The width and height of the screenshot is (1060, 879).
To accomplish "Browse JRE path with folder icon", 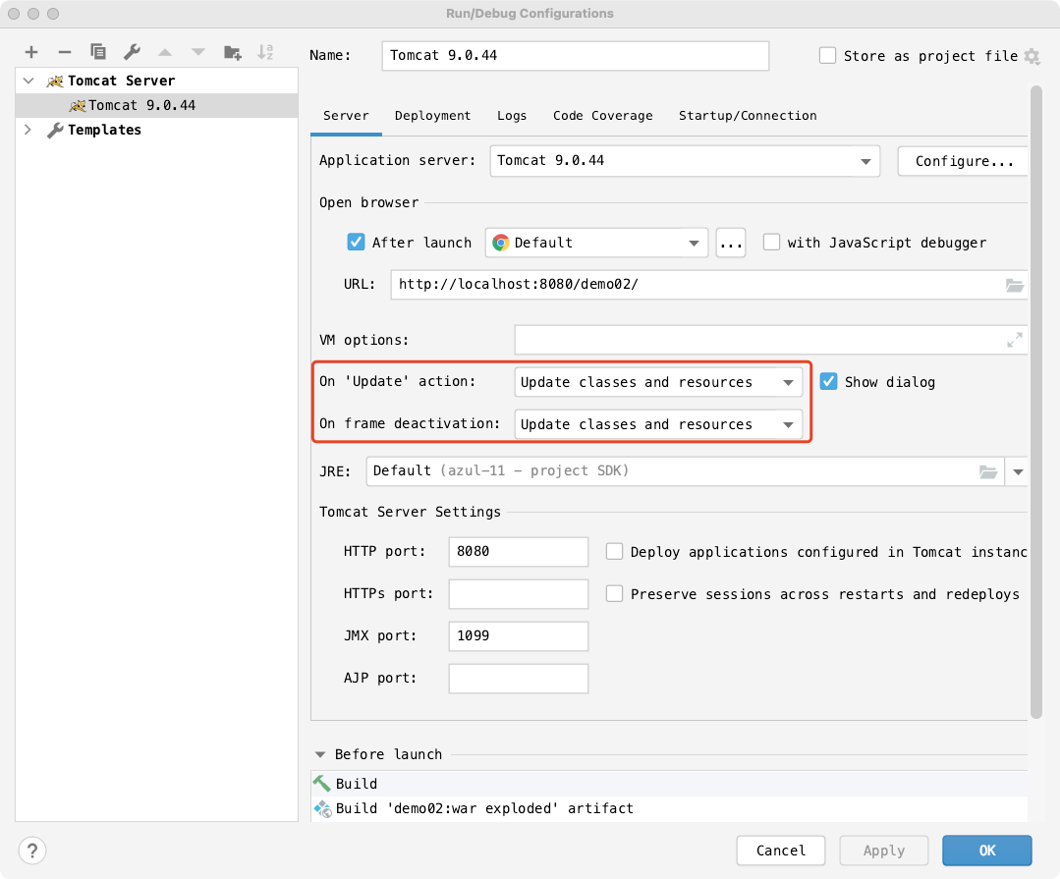I will click(x=987, y=471).
